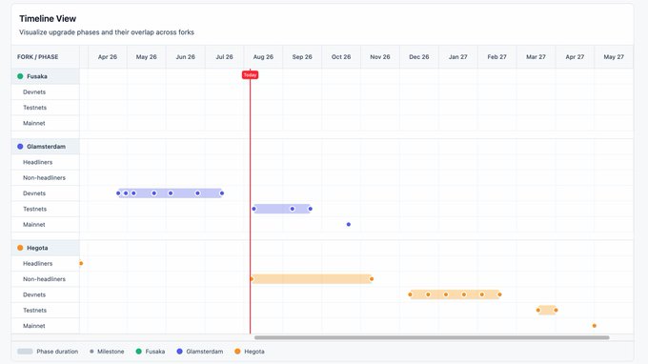
Task: Select the Hegota fork row
Action: pos(46,248)
